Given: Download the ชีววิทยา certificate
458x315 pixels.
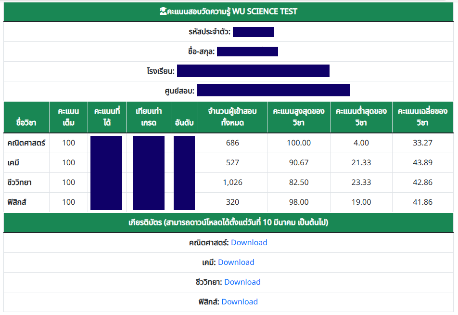Looking at the screenshot, I should pyautogui.click(x=242, y=282).
